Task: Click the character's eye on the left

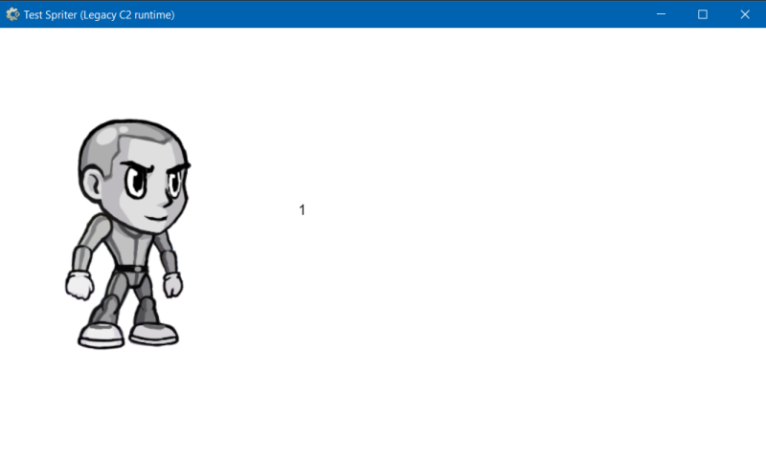Action: click(x=136, y=183)
